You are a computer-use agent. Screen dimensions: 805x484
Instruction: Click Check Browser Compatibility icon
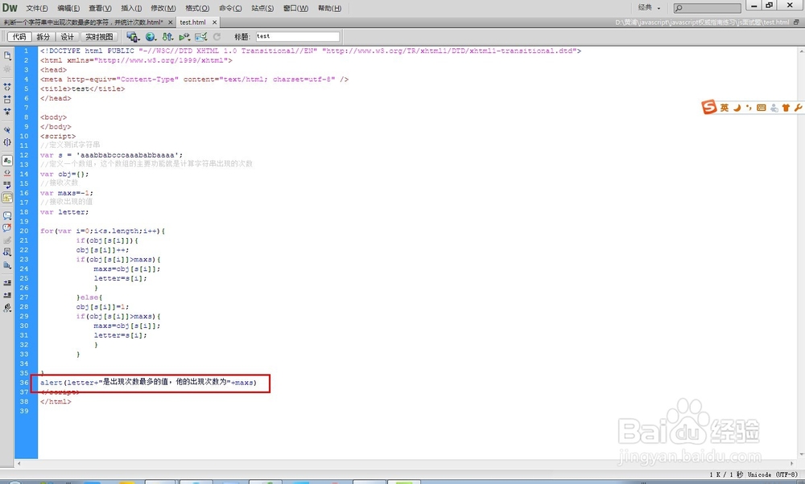tap(200, 37)
